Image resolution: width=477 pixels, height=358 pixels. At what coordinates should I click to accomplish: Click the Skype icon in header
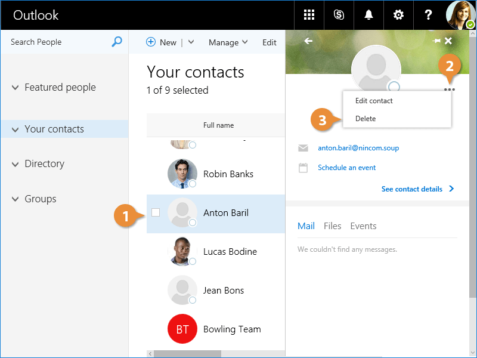[339, 15]
